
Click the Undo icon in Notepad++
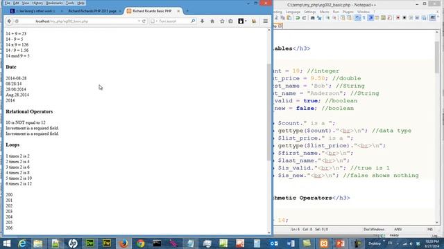tap(298, 18)
